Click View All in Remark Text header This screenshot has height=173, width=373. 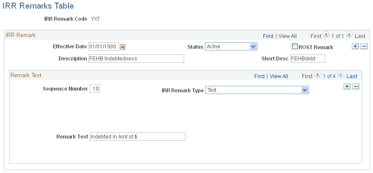click(x=279, y=76)
